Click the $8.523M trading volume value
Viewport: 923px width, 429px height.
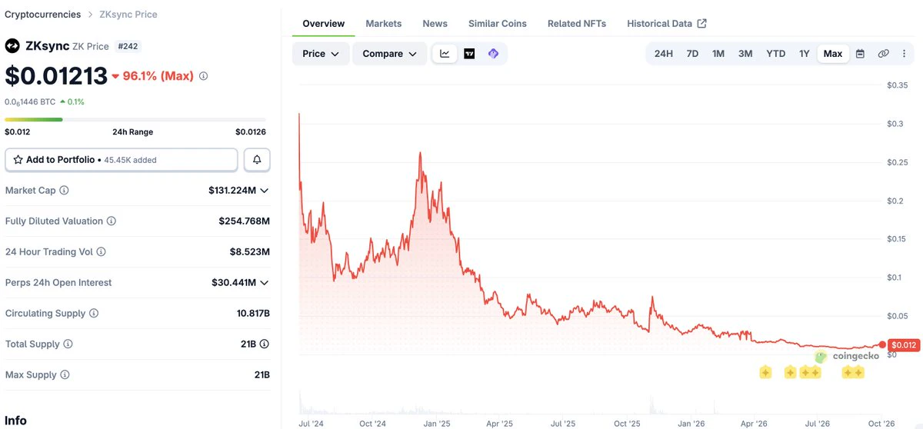pos(249,251)
